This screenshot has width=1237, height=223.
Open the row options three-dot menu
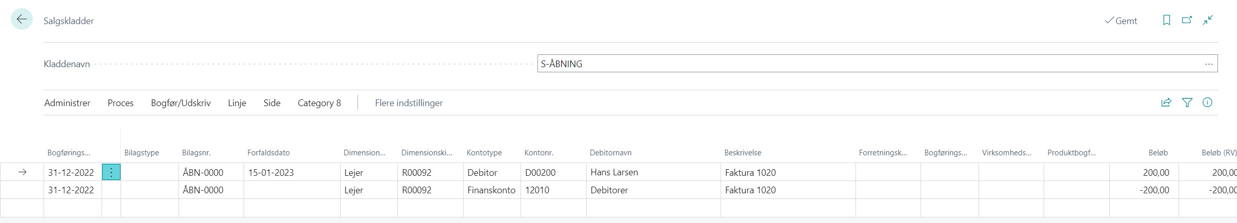coord(111,172)
